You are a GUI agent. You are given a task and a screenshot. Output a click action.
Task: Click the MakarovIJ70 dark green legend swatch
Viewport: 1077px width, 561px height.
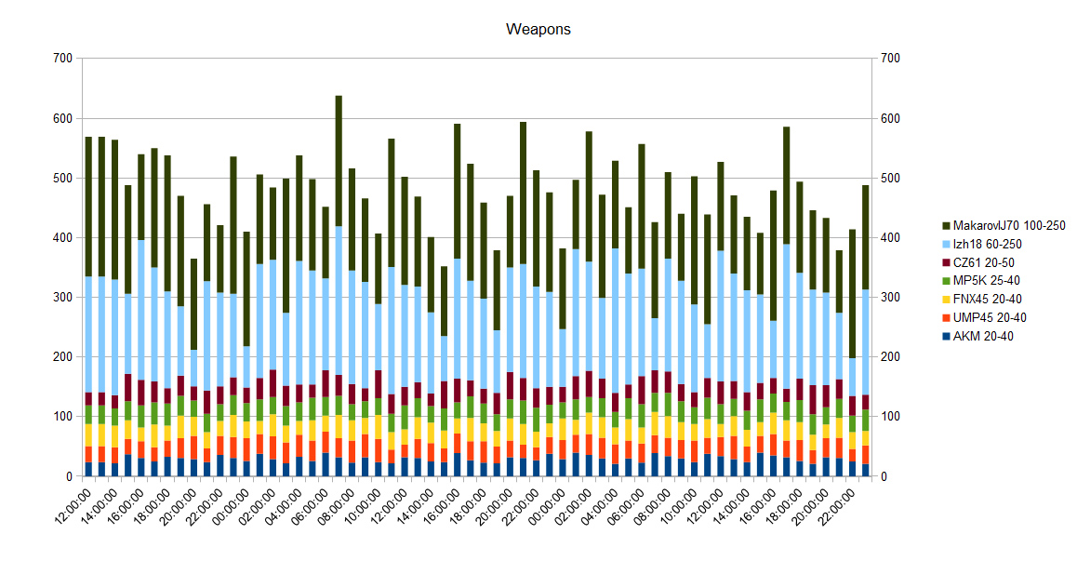[x=946, y=226]
